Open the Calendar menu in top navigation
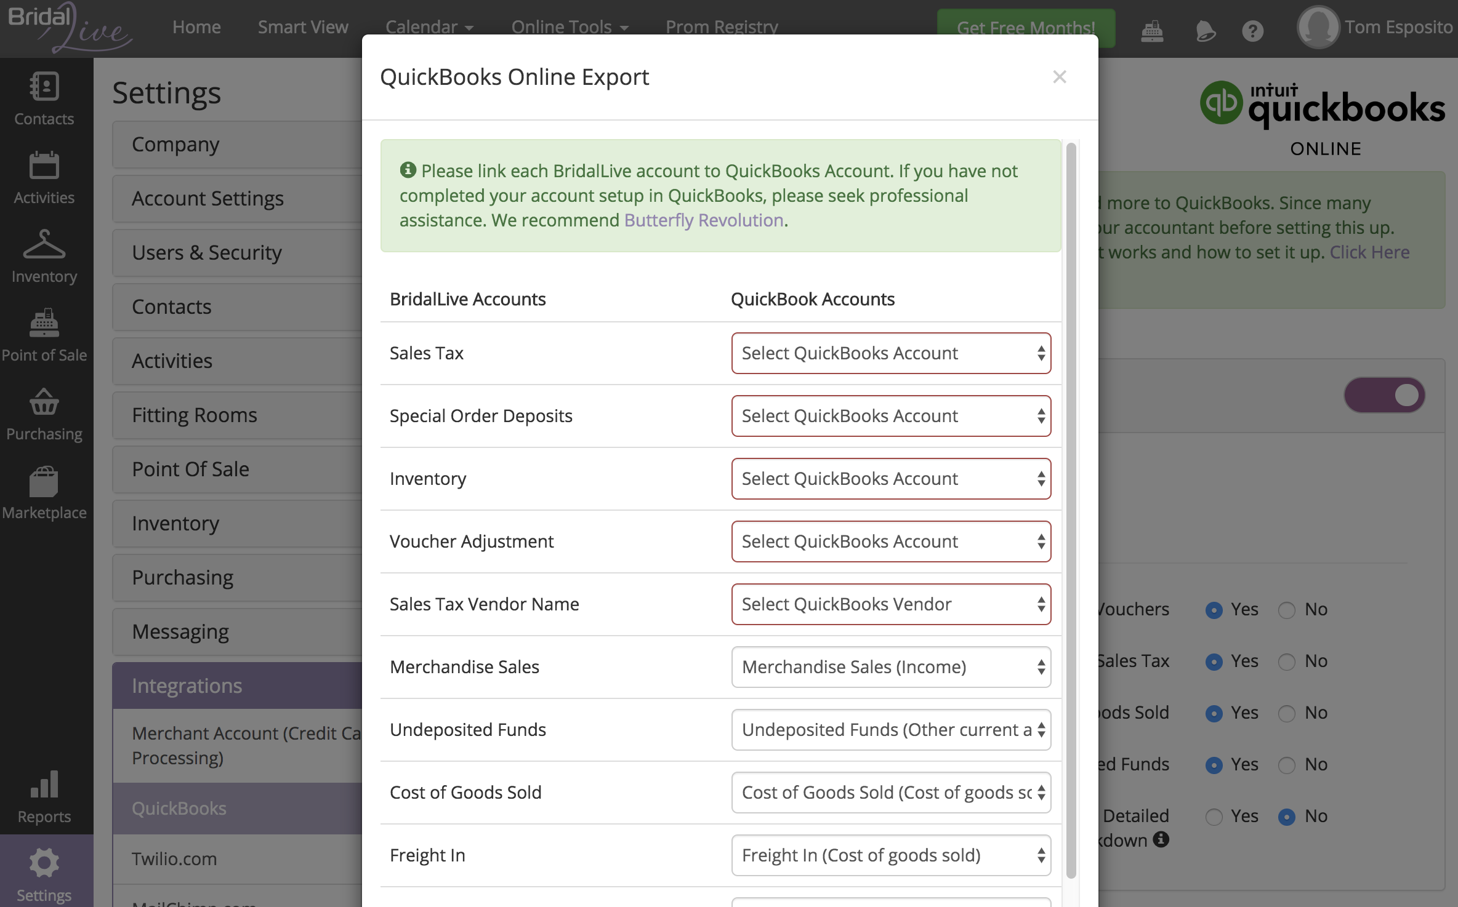 (x=429, y=27)
